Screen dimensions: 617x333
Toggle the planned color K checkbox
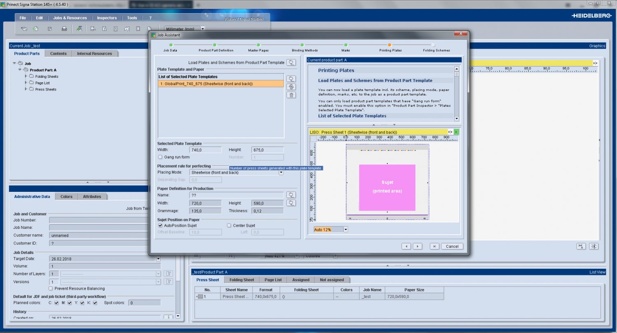coord(95,303)
